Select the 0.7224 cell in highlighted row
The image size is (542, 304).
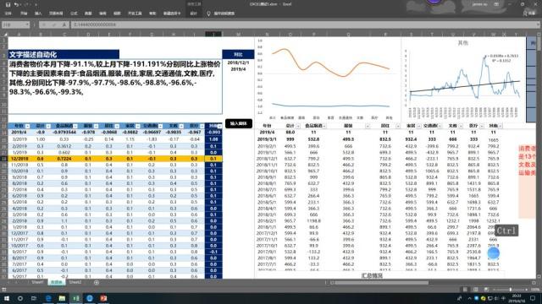(64, 159)
